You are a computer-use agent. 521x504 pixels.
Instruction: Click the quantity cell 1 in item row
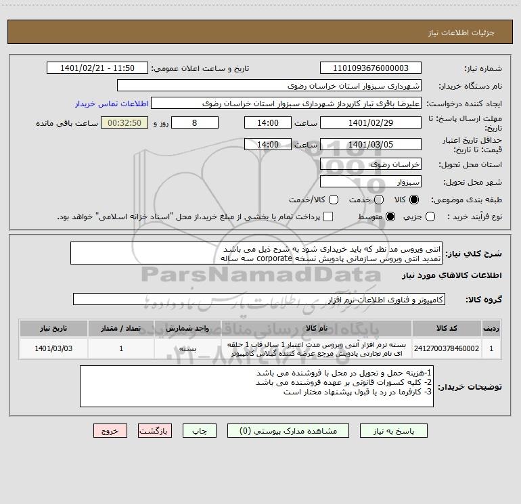coord(121,348)
